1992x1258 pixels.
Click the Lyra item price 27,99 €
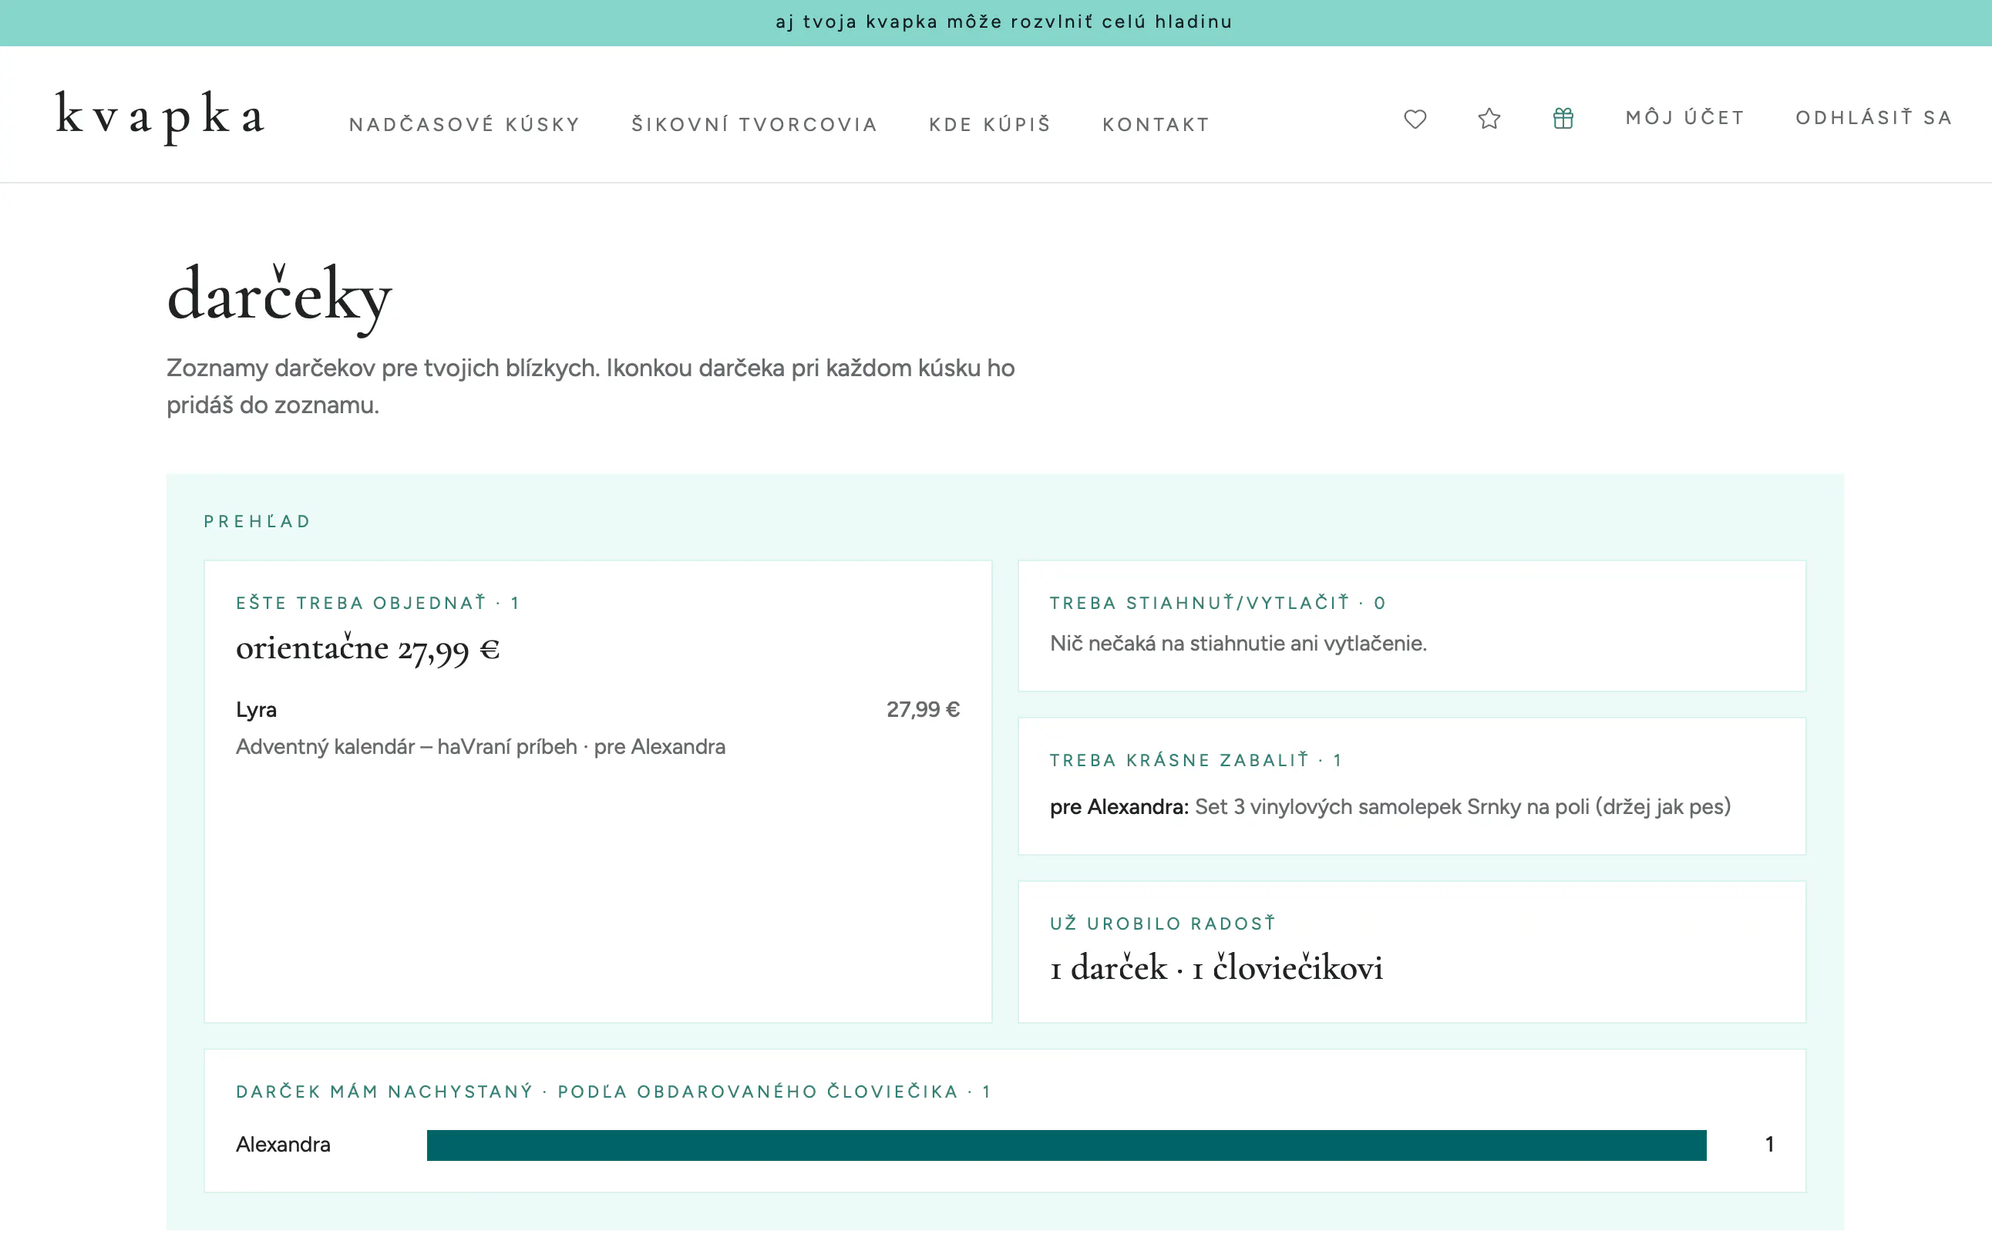click(922, 709)
